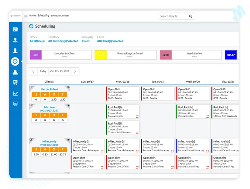The width and height of the screenshot is (250, 189).
Task: Click Scheduling in the breadcrumb
Action: pyautogui.click(x=43, y=16)
